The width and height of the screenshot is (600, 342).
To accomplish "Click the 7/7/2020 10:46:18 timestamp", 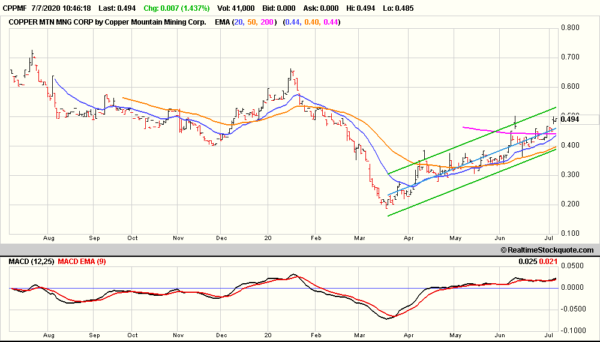I will tap(62, 8).
